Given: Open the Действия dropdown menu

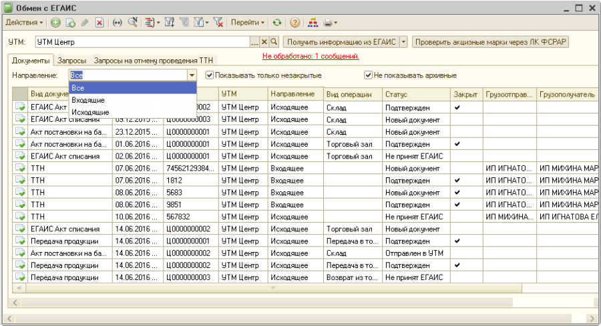Looking at the screenshot, I should point(24,23).
